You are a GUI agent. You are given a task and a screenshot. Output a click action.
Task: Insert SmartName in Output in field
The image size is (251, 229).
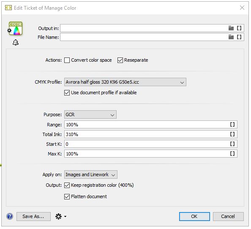click(x=239, y=28)
